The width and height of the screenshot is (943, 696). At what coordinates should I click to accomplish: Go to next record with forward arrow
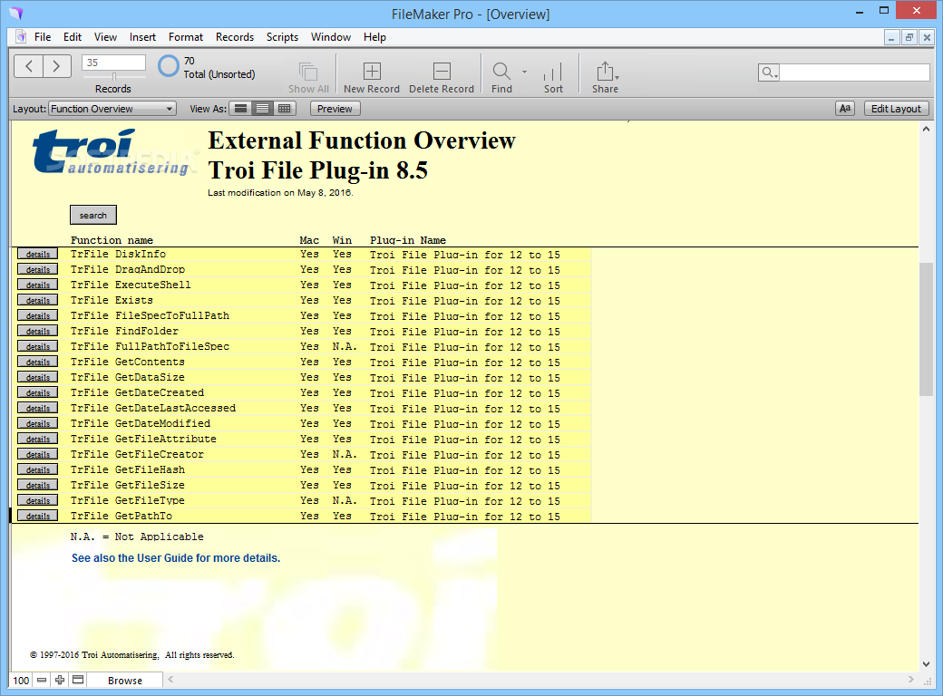click(x=56, y=66)
